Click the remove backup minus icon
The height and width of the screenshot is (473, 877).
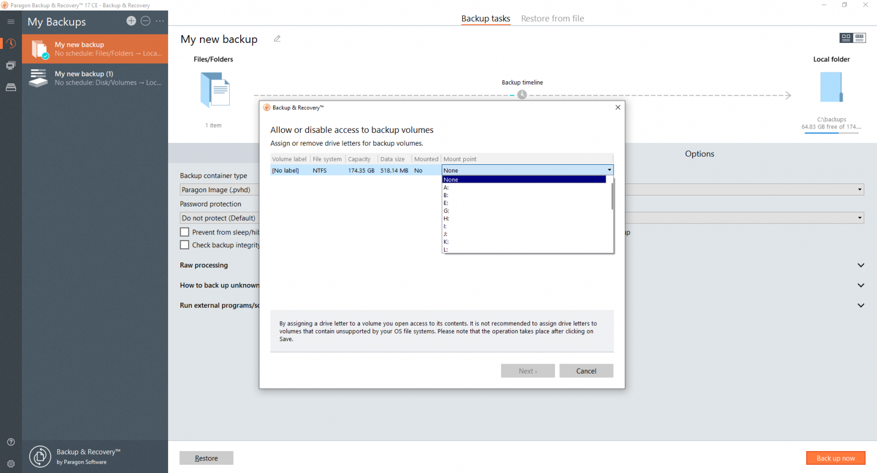click(x=146, y=21)
